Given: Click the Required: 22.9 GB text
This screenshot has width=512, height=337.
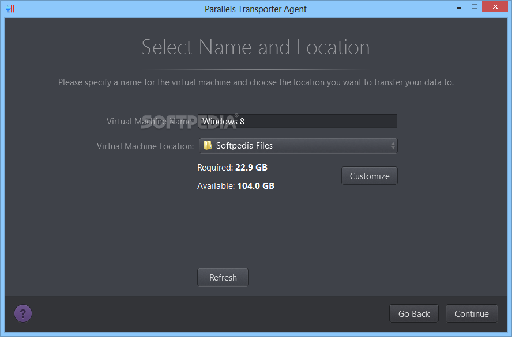Looking at the screenshot, I should pyautogui.click(x=232, y=168).
